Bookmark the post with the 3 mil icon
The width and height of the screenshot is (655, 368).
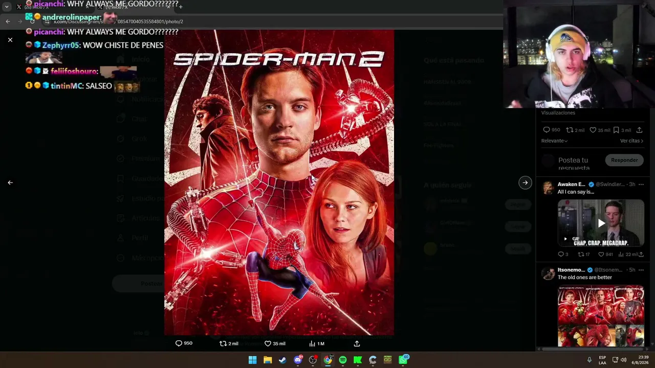click(x=622, y=130)
